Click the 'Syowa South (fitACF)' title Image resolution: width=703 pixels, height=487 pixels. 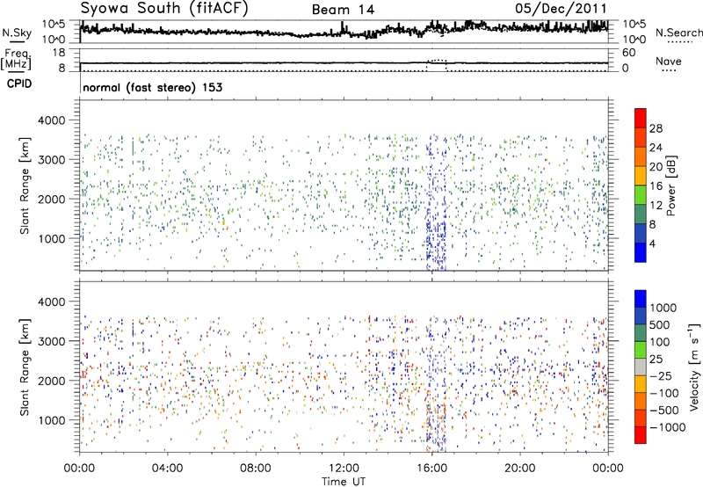coord(164,9)
